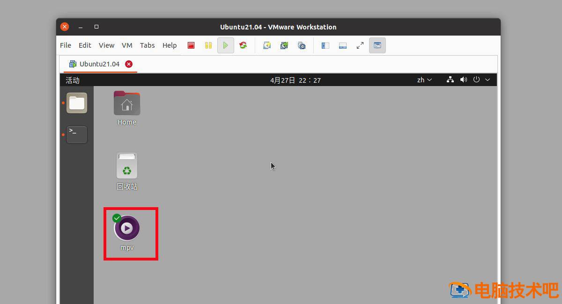Click the Revert Snapshot toolbar icon
Viewport: 562px width, 304px height.
[284, 45]
